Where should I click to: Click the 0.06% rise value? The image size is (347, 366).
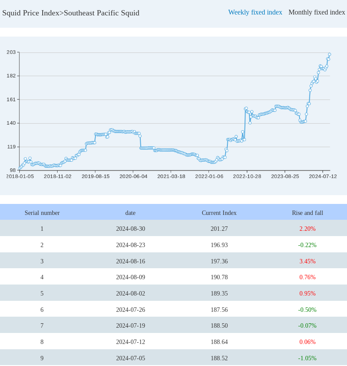(x=307, y=342)
